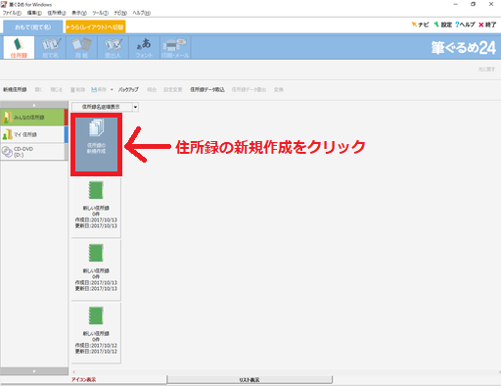
Task: Open 設定 settings at top right
Action: click(x=443, y=24)
